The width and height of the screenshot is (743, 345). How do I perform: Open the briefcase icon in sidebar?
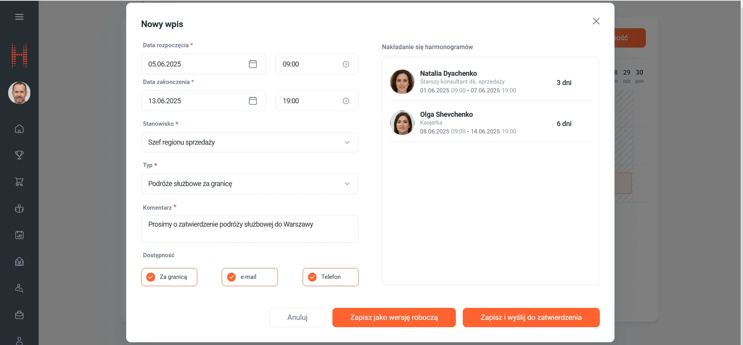click(x=19, y=315)
